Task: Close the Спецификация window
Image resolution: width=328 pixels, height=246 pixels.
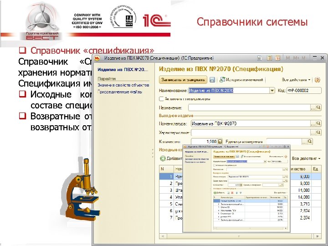Action: pyautogui.click(x=323, y=58)
